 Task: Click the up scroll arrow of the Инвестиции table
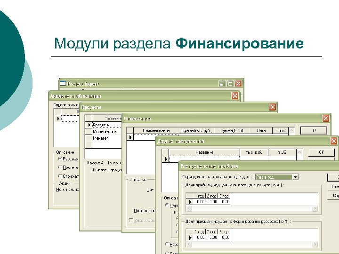291,130
